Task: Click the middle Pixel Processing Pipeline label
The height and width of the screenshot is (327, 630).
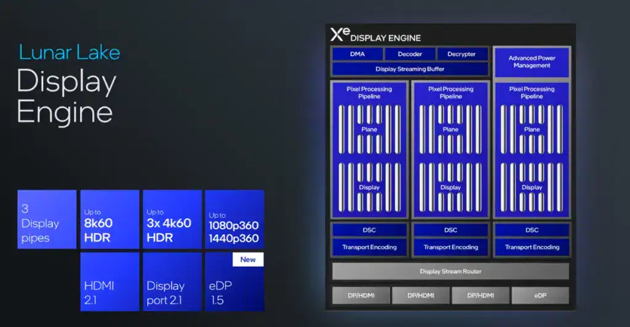Action: [x=451, y=93]
